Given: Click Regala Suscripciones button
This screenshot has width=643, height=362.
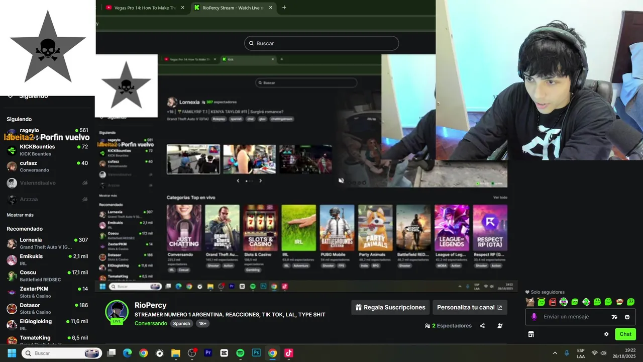Looking at the screenshot, I should (390, 307).
